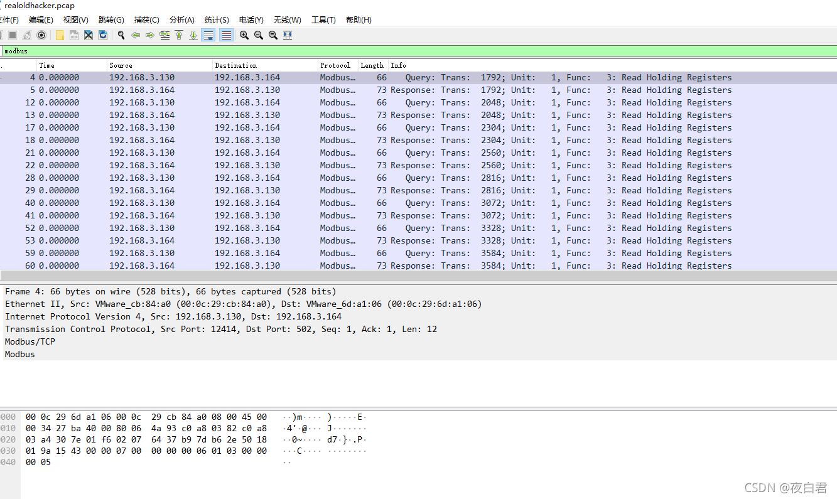This screenshot has width=837, height=499.
Task: Expand the Frame 4 details row
Action: [x=418, y=291]
